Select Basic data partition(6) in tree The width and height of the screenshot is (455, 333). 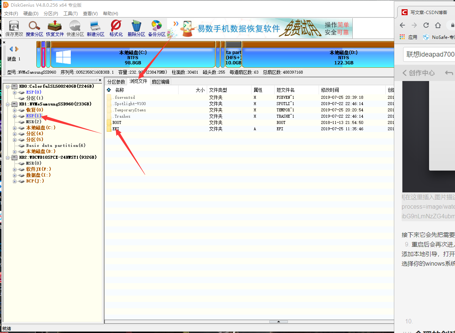click(56, 145)
